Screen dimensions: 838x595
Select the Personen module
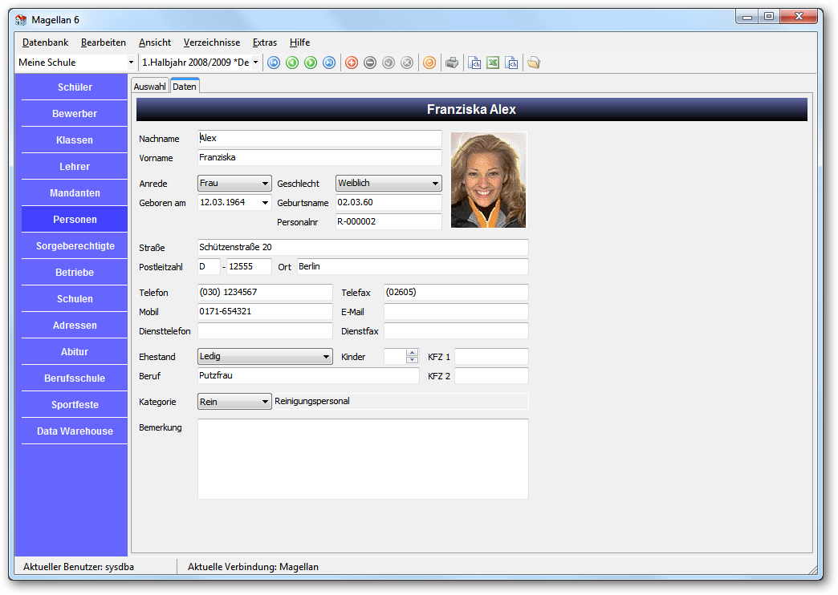[75, 220]
